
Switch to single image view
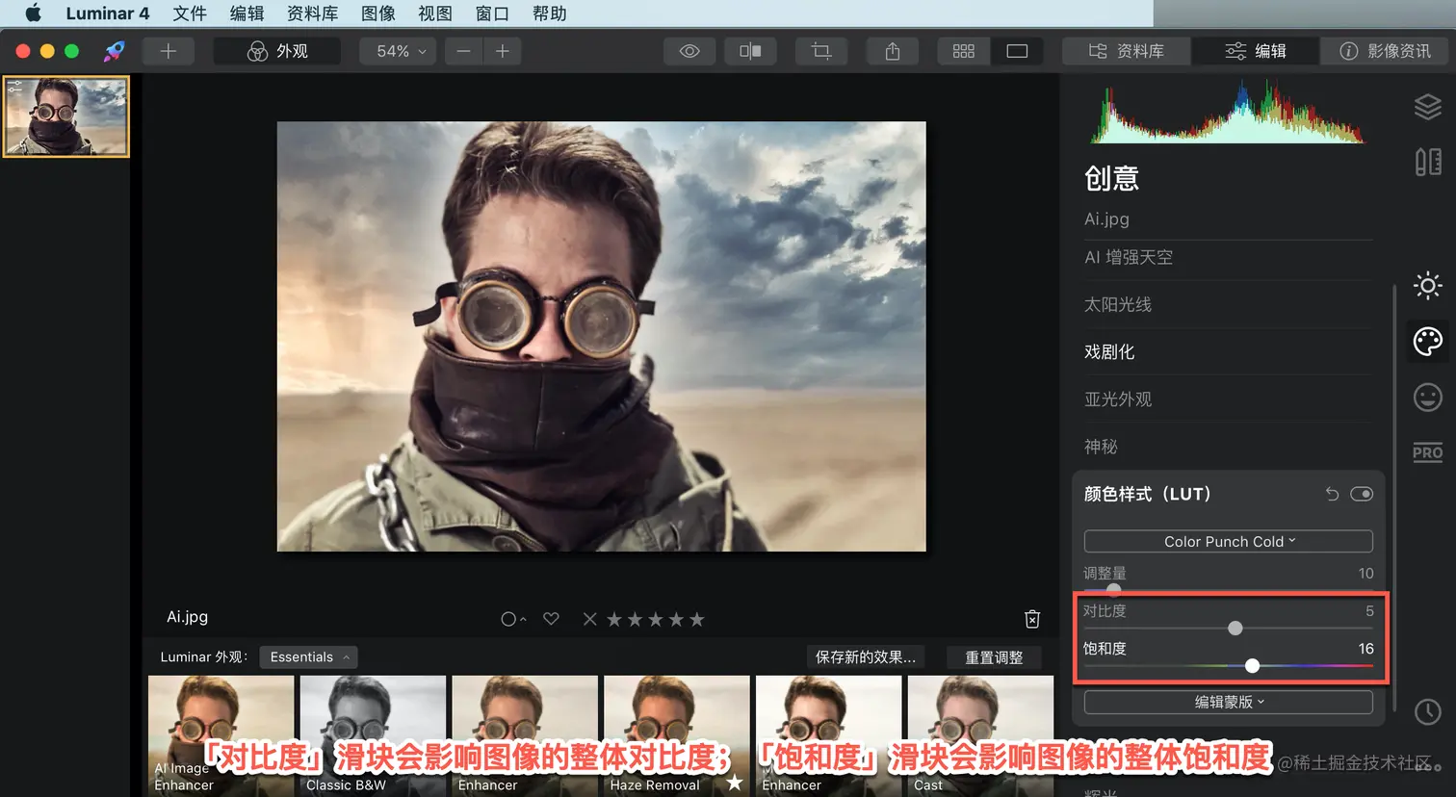[x=1017, y=51]
